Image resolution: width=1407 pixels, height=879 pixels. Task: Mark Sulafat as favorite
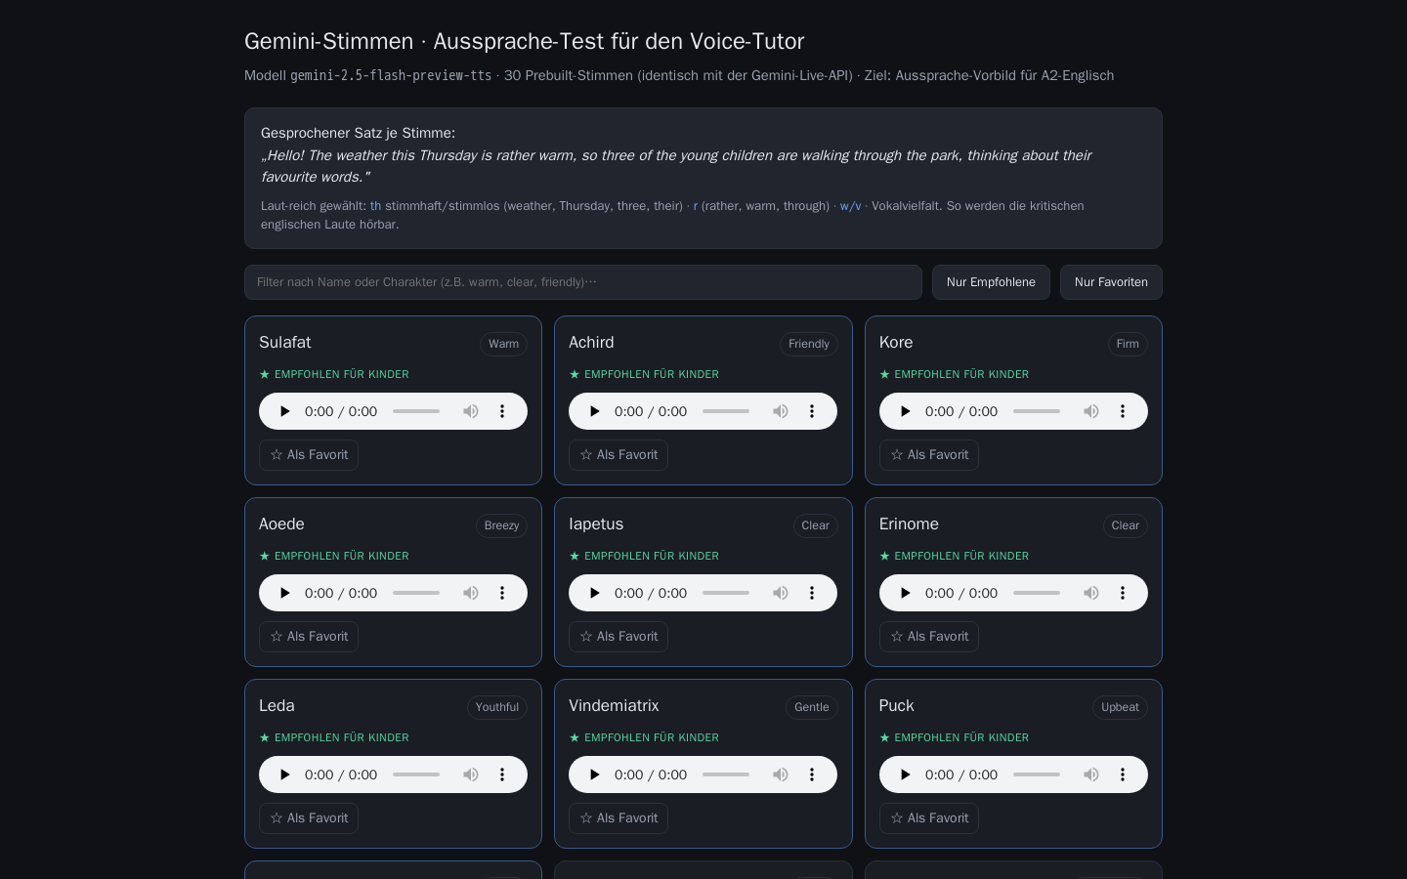tap(309, 455)
